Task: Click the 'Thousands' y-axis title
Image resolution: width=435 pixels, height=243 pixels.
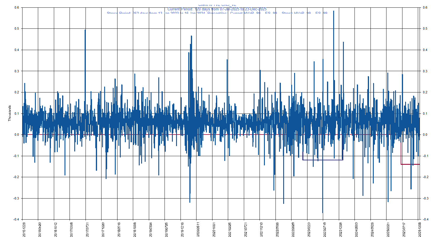Action: click(x=9, y=113)
